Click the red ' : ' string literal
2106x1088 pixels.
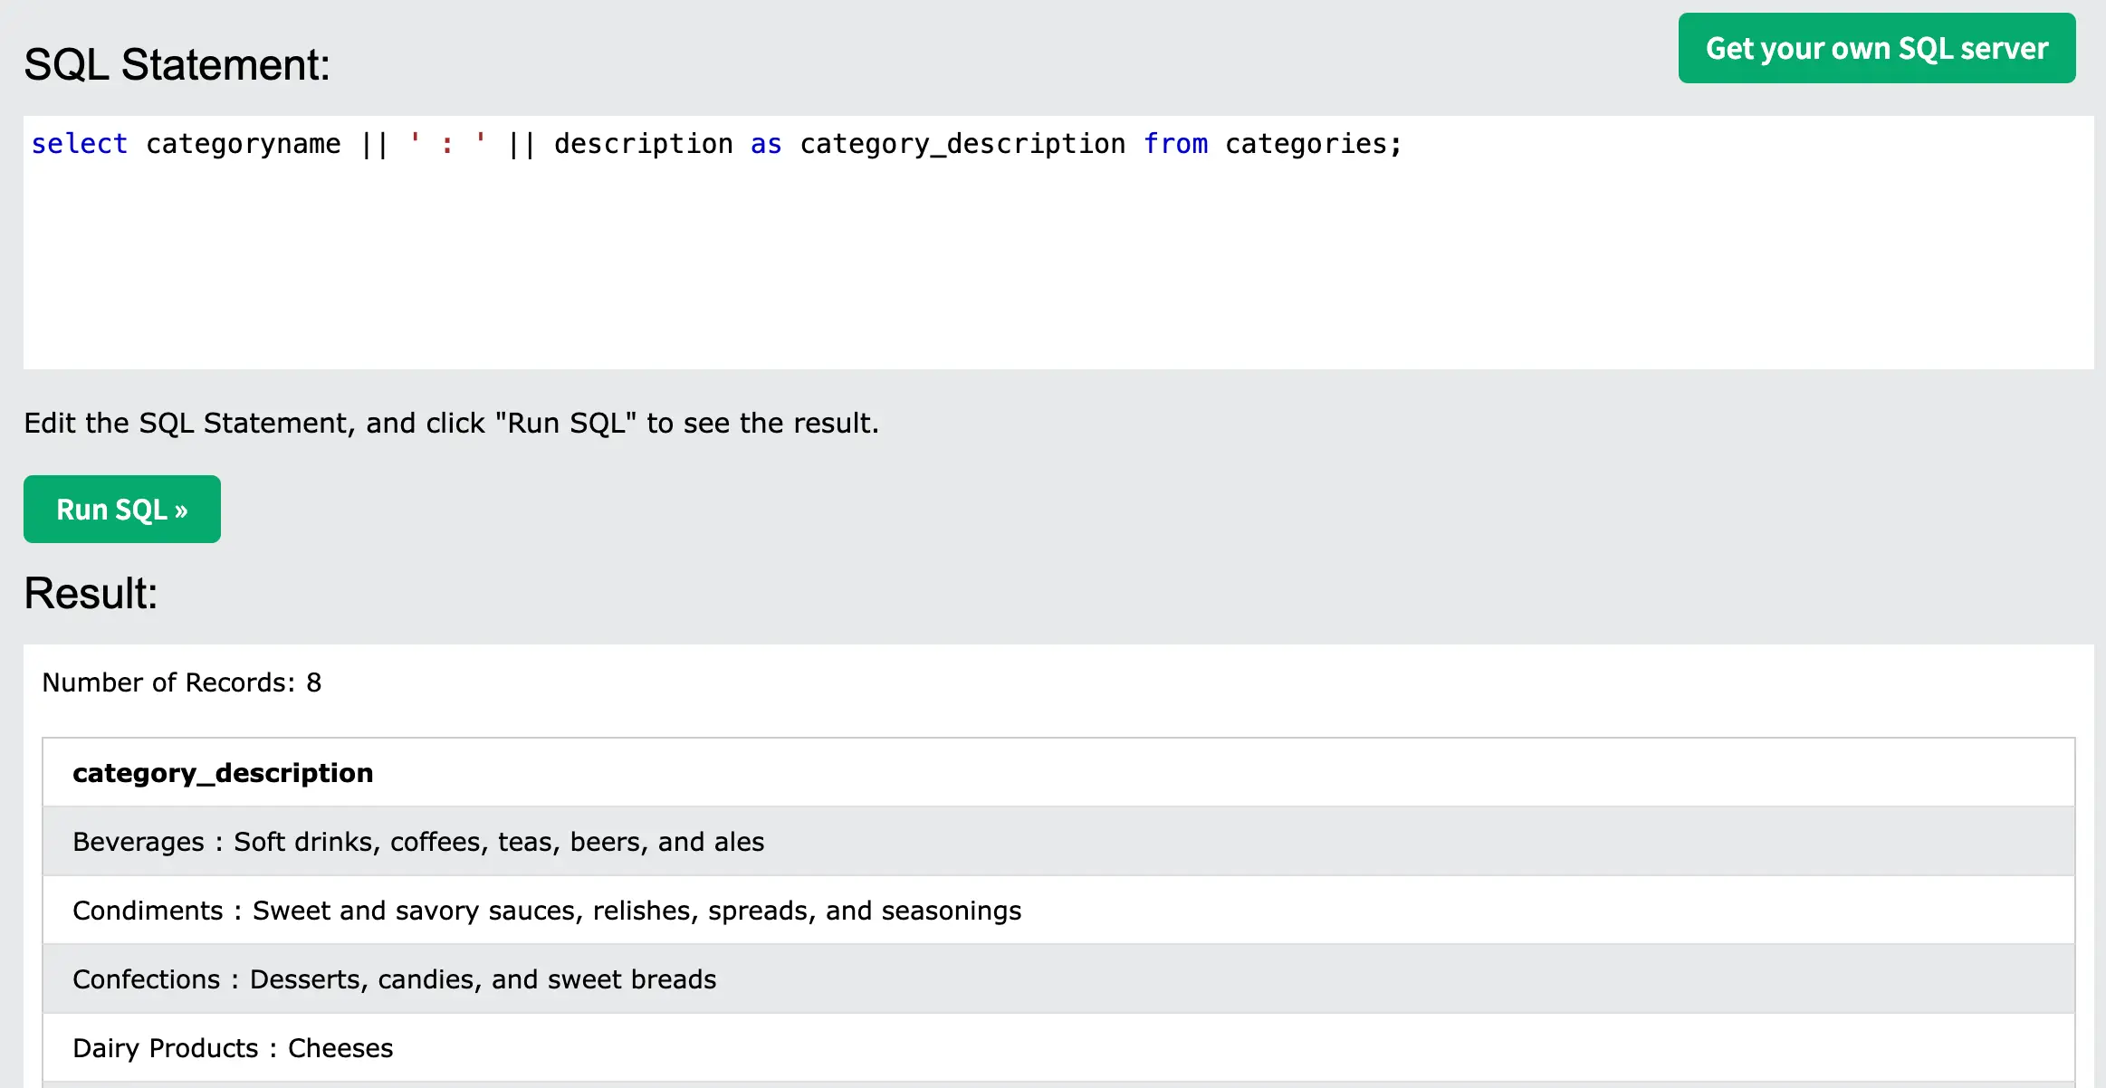[447, 145]
